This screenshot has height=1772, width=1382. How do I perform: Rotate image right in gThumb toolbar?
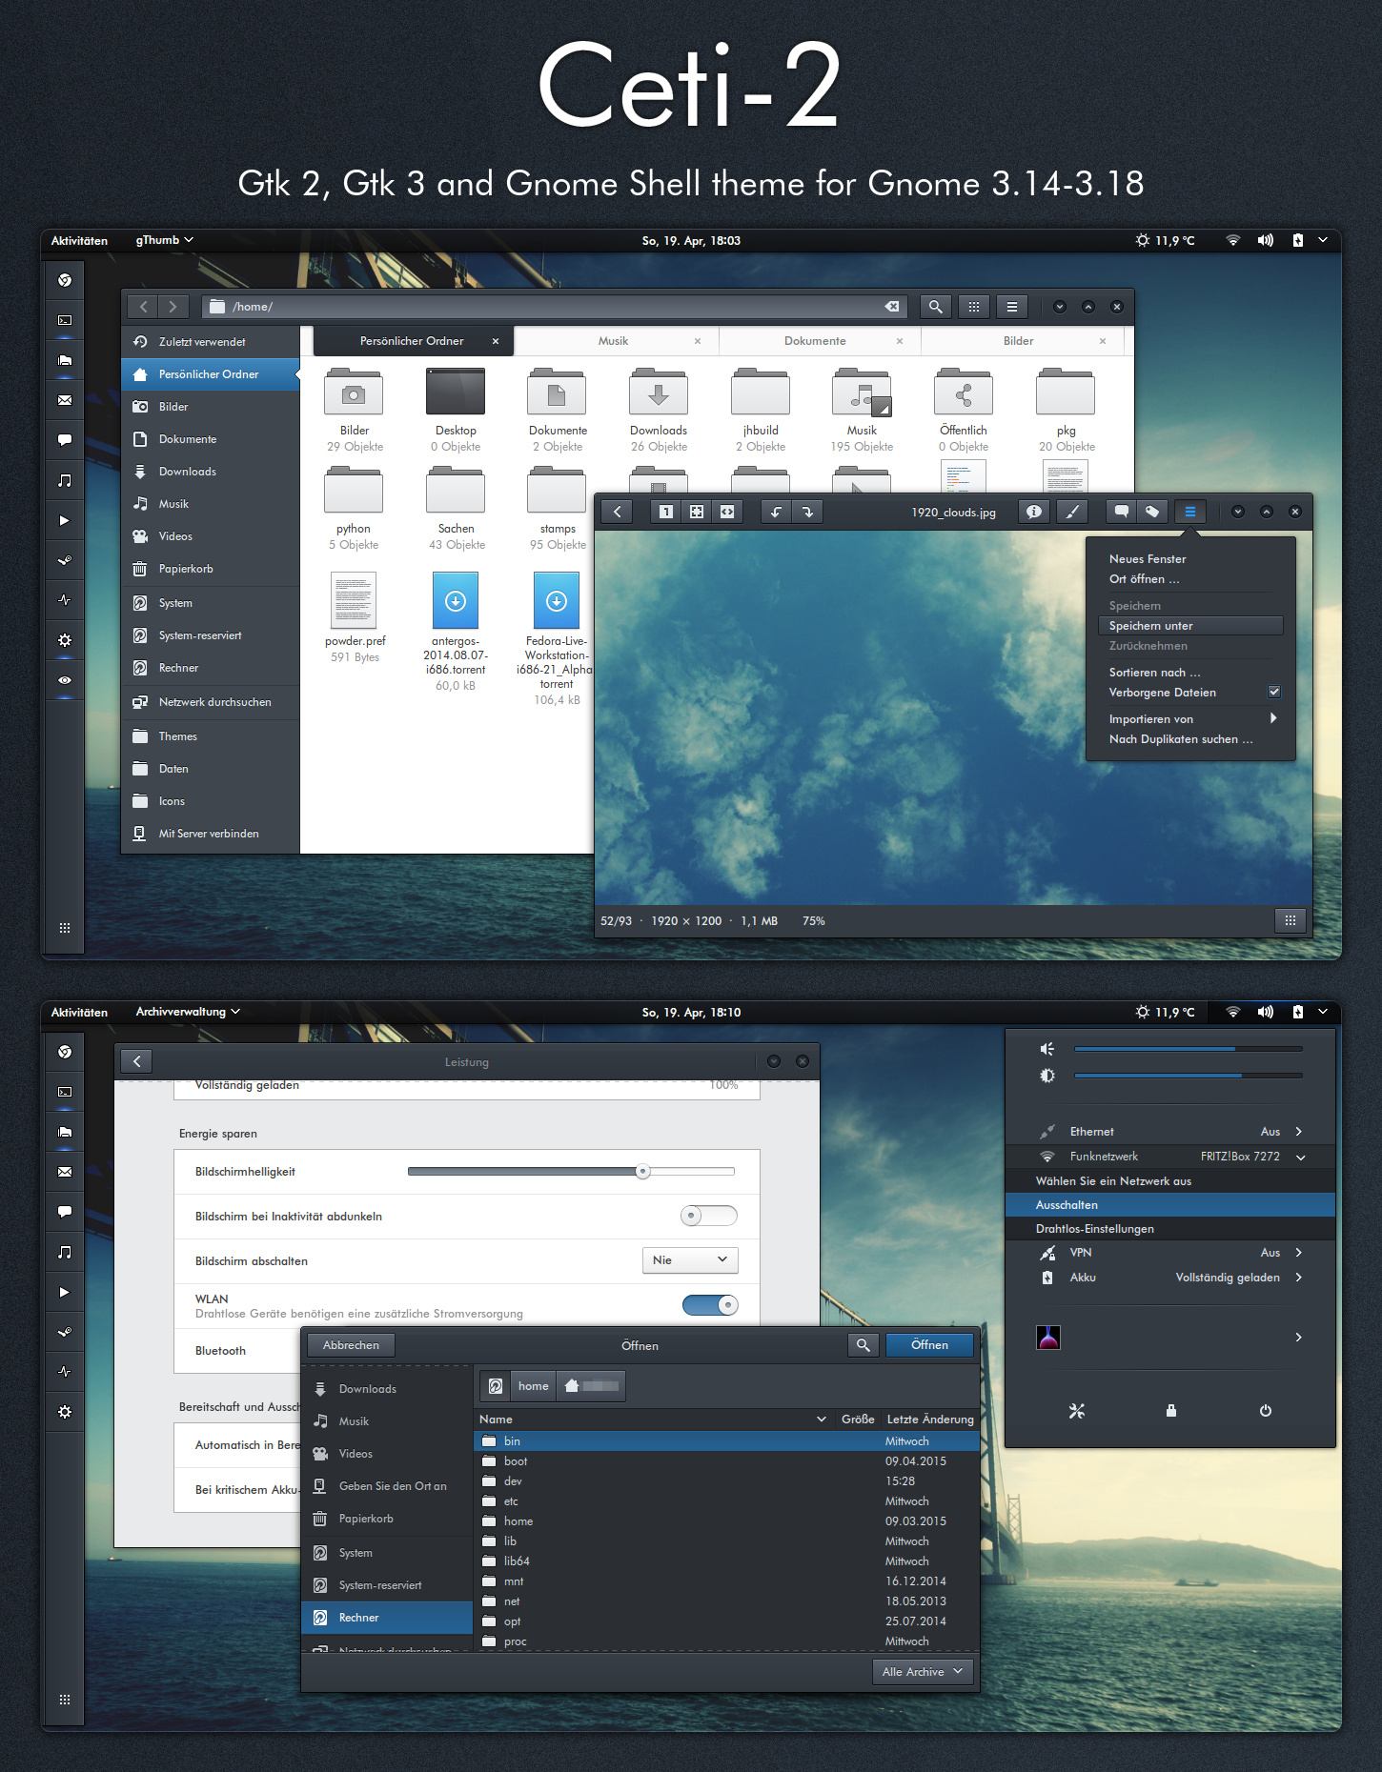click(807, 512)
